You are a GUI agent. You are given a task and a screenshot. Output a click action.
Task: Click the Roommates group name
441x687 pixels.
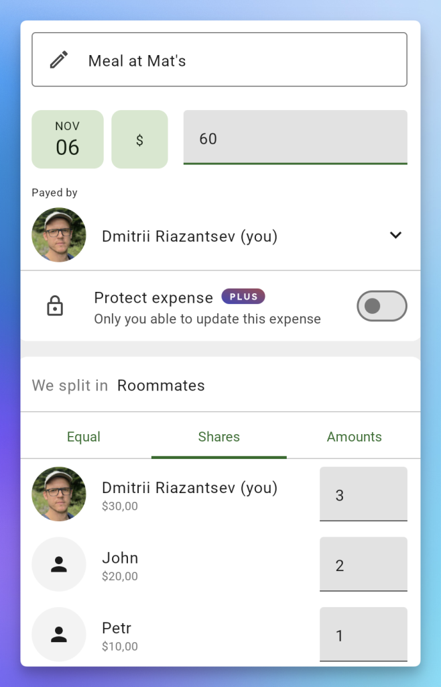point(161,386)
